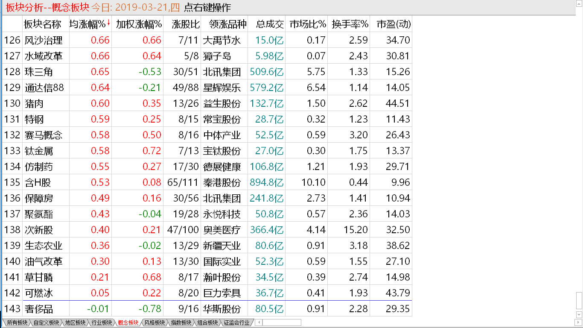Open the 指数板块 tab

181,322
